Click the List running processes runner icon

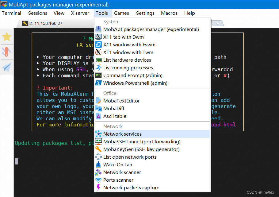(x=98, y=68)
